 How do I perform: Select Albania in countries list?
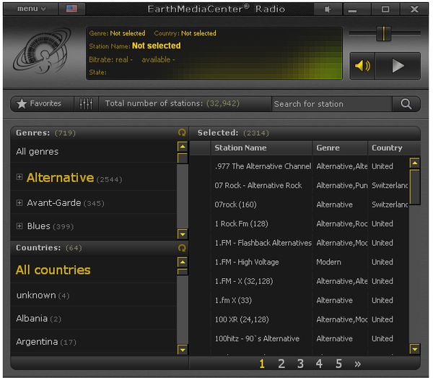pyautogui.click(x=93, y=319)
